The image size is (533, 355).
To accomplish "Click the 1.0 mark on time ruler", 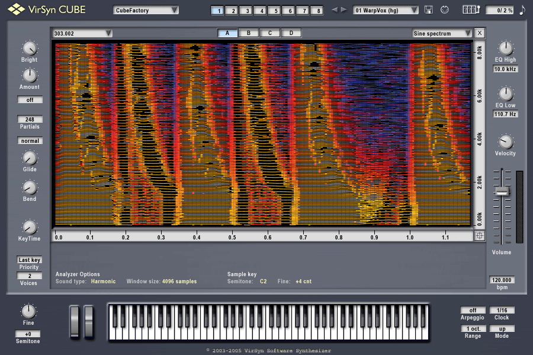I will tap(410, 237).
